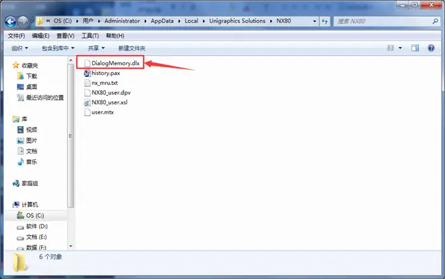Screen dimensions: 445x279
Task: Click the user.mtx file icon
Action: point(87,112)
